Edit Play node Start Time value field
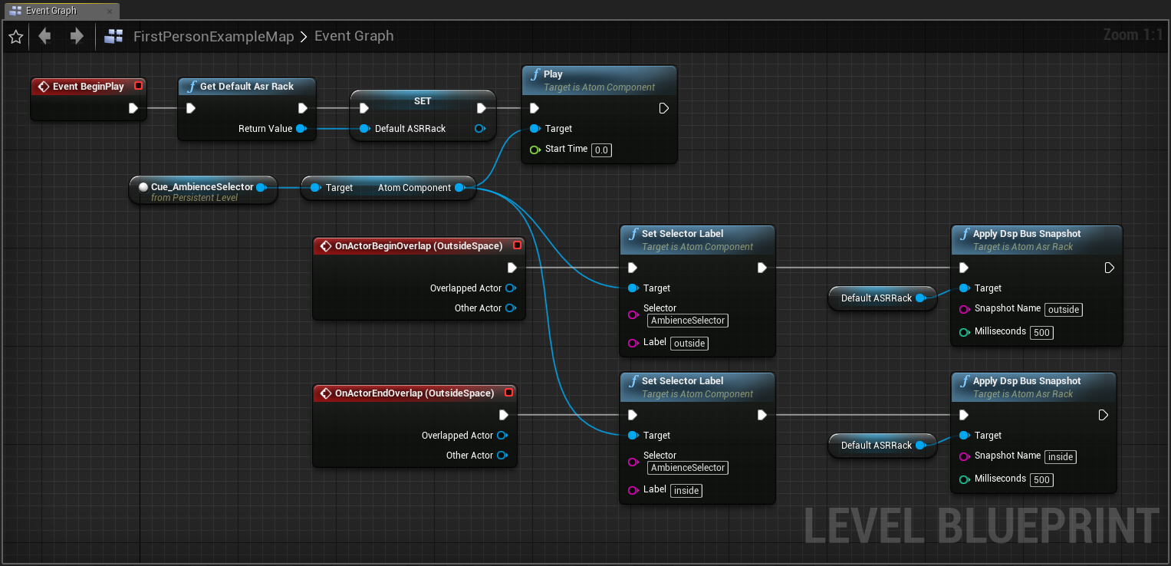The width and height of the screenshot is (1171, 566). (602, 150)
